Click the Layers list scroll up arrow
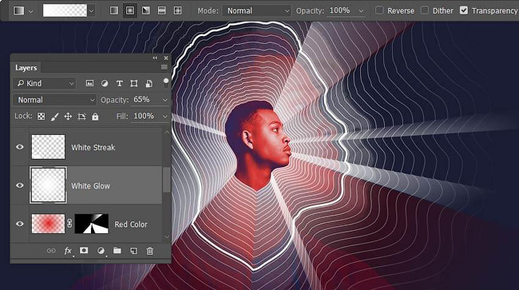 pyautogui.click(x=167, y=132)
